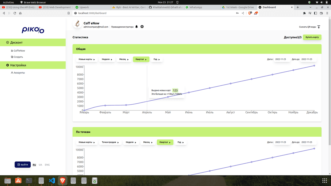Select Квартал filter in По точкам

tap(165, 142)
